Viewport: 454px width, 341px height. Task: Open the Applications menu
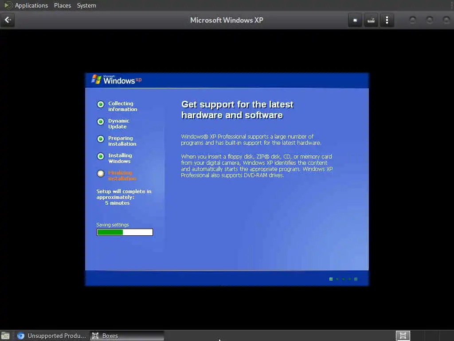(x=31, y=5)
